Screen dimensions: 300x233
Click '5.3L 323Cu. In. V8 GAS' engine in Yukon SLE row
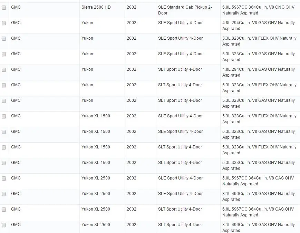click(259, 57)
